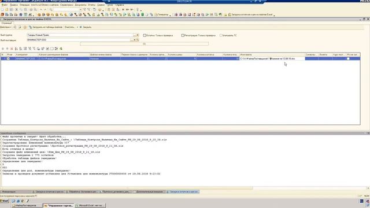Open the Правка menu
The height and width of the screenshot is (208, 370).
[x=13, y=5]
